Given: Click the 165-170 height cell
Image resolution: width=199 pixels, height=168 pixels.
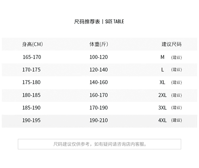Looking at the screenshot, I should click(32, 57).
